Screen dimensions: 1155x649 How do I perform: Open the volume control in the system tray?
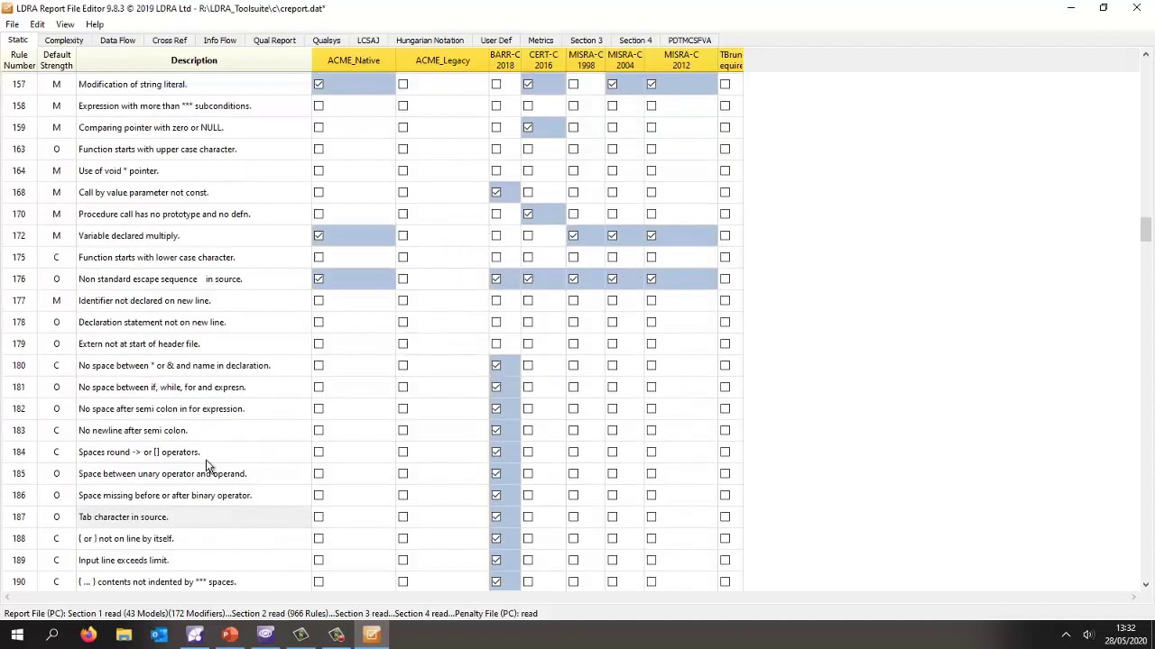click(1089, 635)
